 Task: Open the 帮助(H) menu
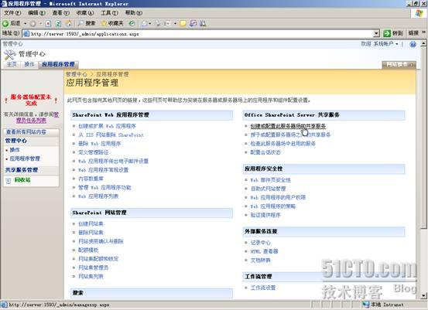pyautogui.click(x=133, y=13)
